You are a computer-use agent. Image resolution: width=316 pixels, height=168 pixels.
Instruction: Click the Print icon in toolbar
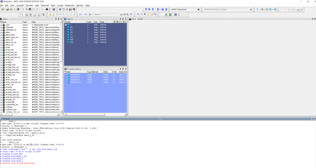(x=18, y=9)
